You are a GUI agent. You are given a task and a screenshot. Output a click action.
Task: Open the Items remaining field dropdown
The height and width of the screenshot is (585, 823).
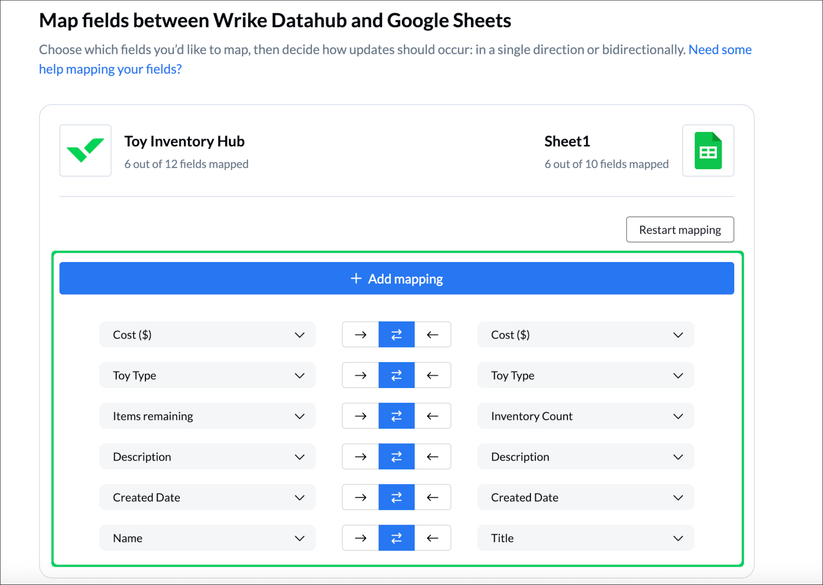pyautogui.click(x=207, y=416)
